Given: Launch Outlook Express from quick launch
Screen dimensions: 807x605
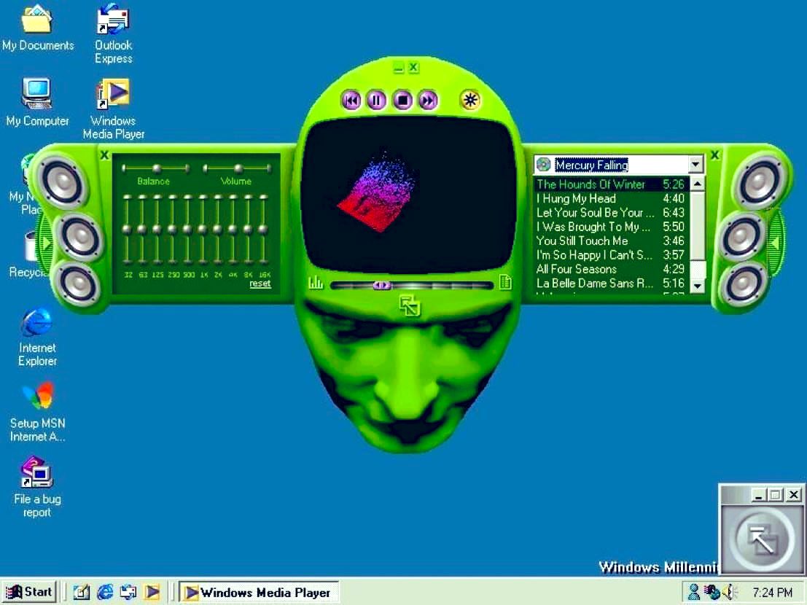Looking at the screenshot, I should coord(128,593).
